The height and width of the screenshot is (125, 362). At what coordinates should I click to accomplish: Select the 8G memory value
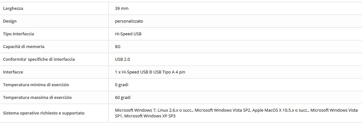tap(118, 46)
